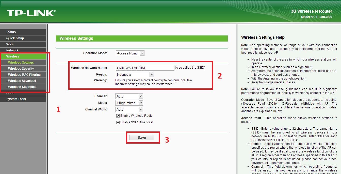Viewport: 341px width, 174px height.
Task: Click the Wireless Settings heading bar
Action: tap(142, 38)
